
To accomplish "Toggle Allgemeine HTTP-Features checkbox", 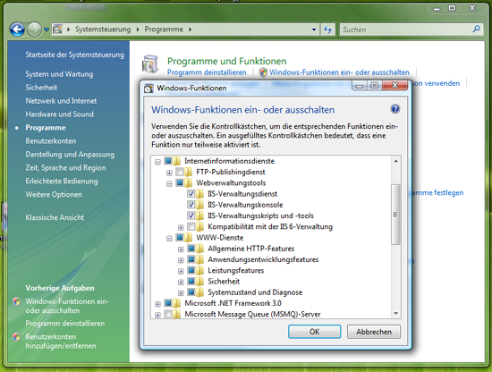I will 191,249.
